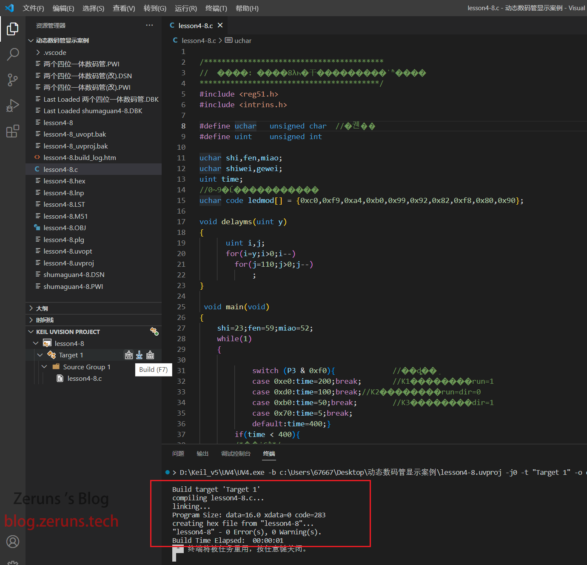Open the 终端(T) menu
Viewport: 587px width, 565px height.
pos(216,8)
